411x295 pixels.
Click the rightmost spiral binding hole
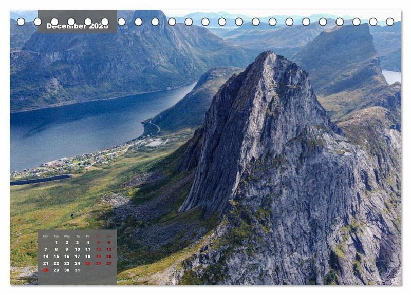tap(390, 22)
